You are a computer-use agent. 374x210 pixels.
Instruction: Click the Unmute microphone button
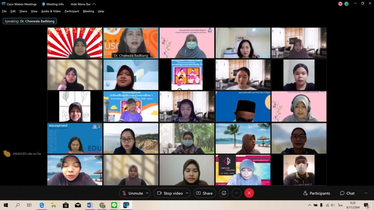(132, 193)
